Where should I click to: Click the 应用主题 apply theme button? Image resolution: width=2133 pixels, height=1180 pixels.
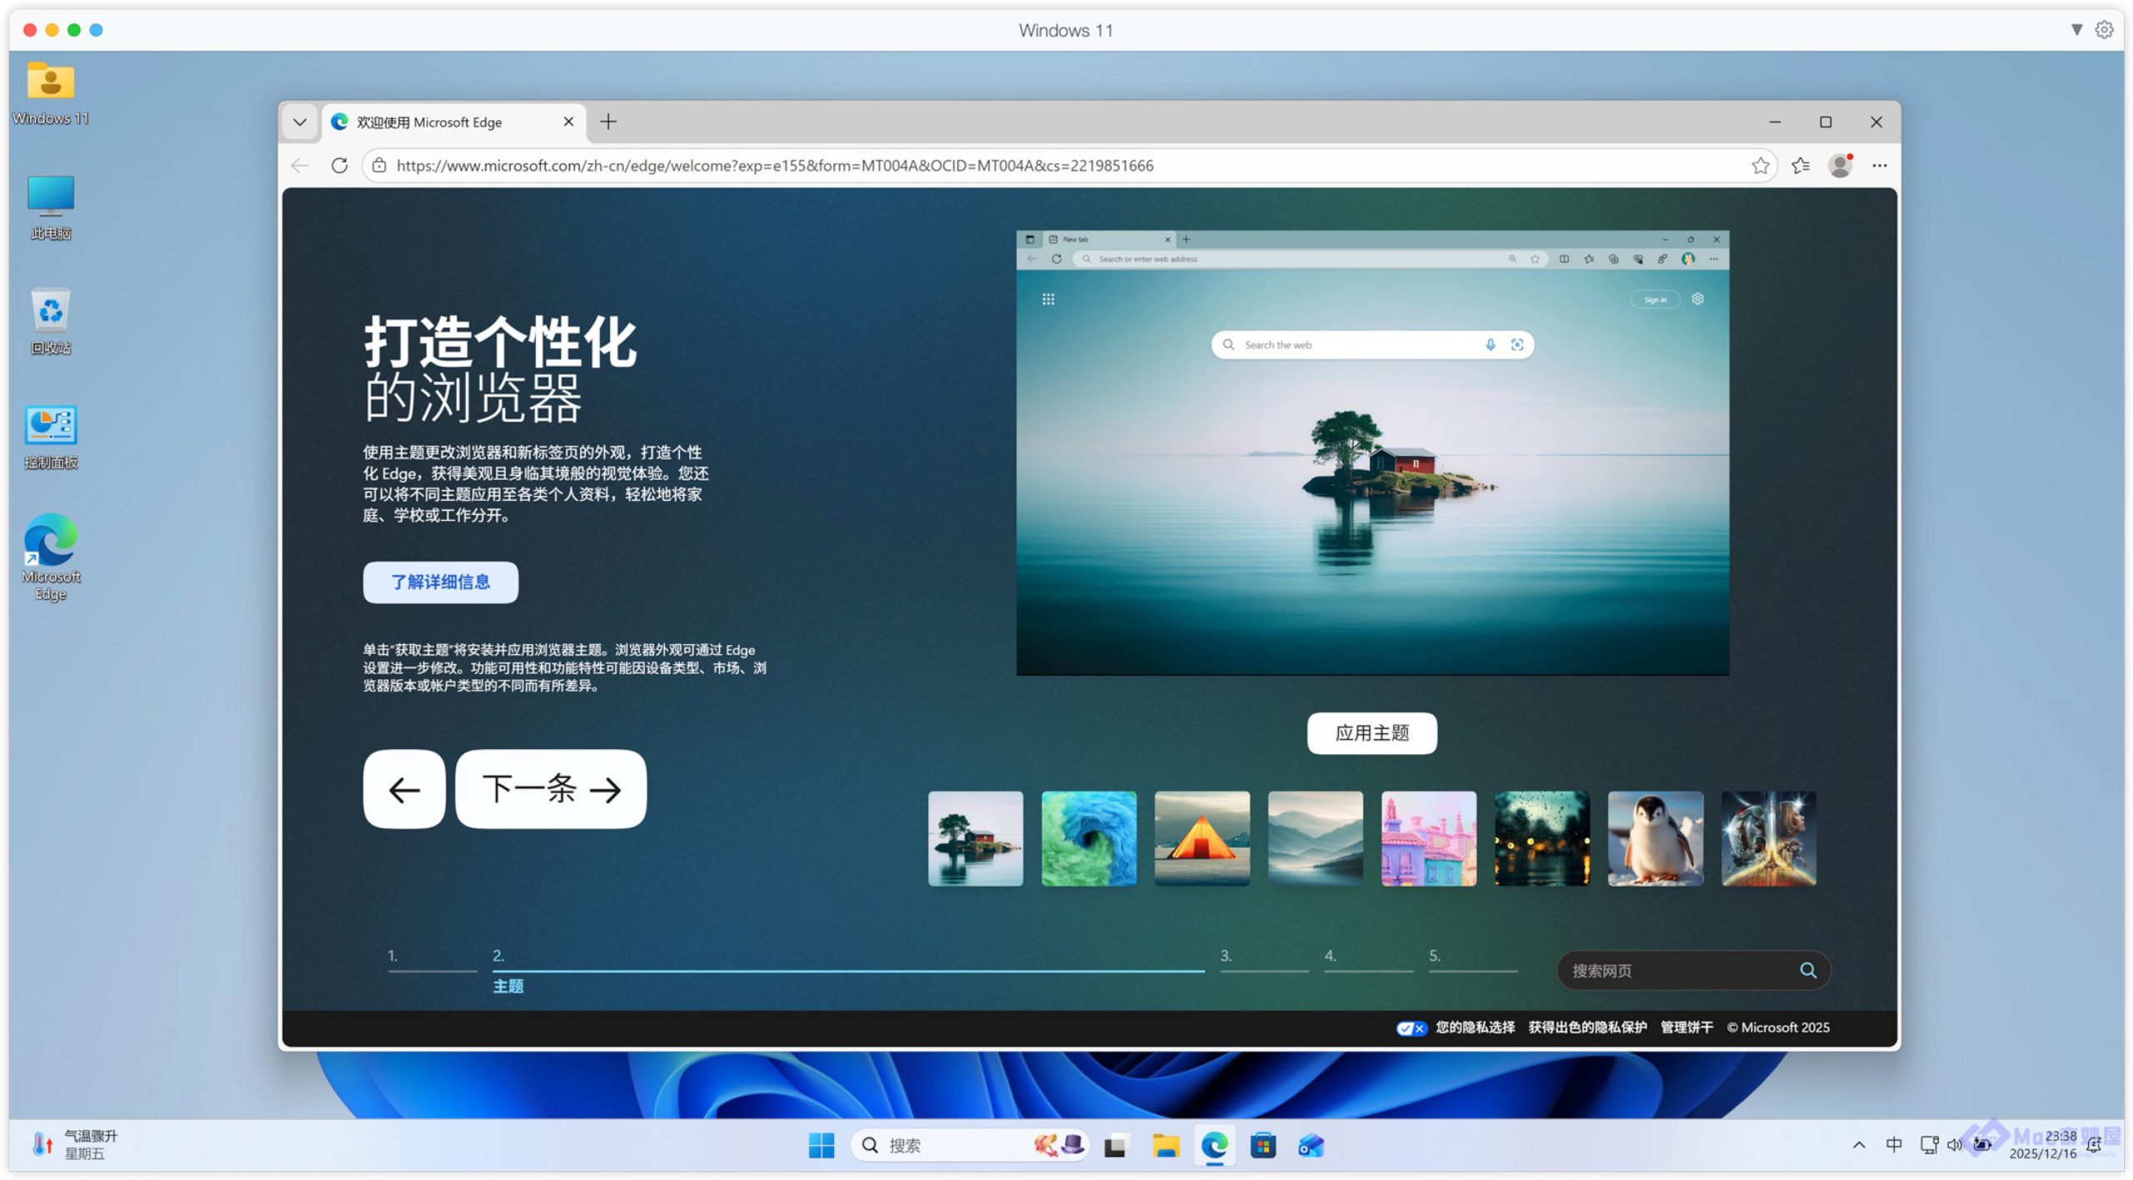[x=1371, y=732]
